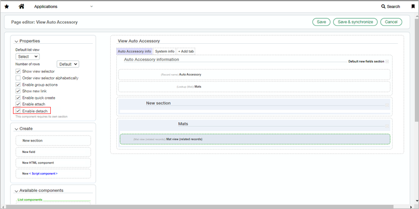Collapse the Properties panel
Image resolution: width=419 pixels, height=209 pixels.
17,42
